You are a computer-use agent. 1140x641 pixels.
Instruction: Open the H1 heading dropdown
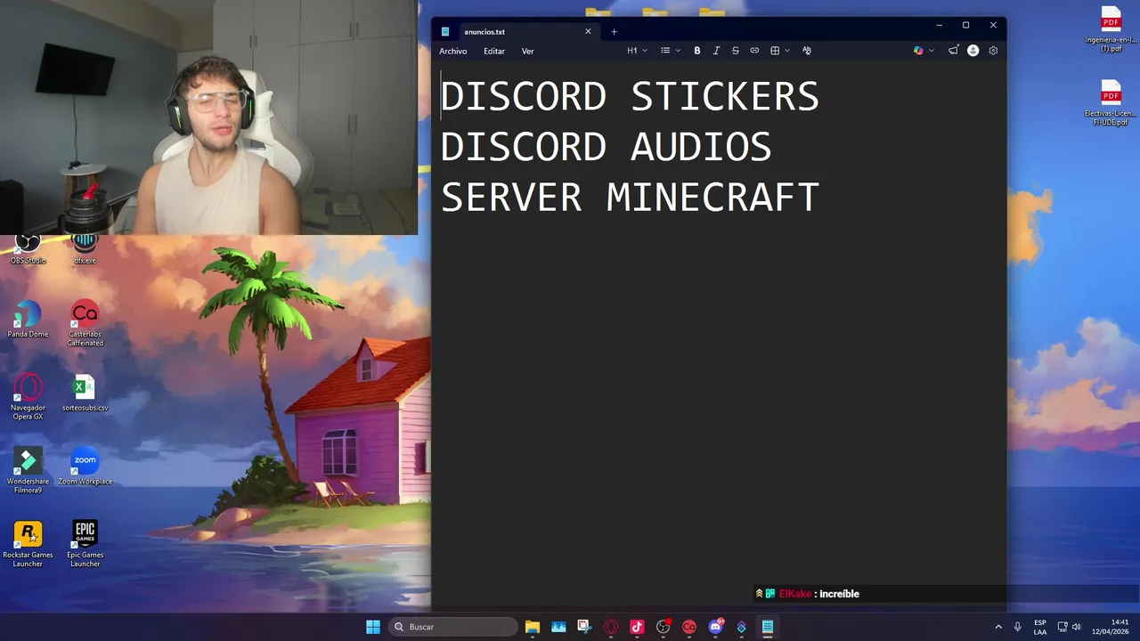[x=637, y=51]
